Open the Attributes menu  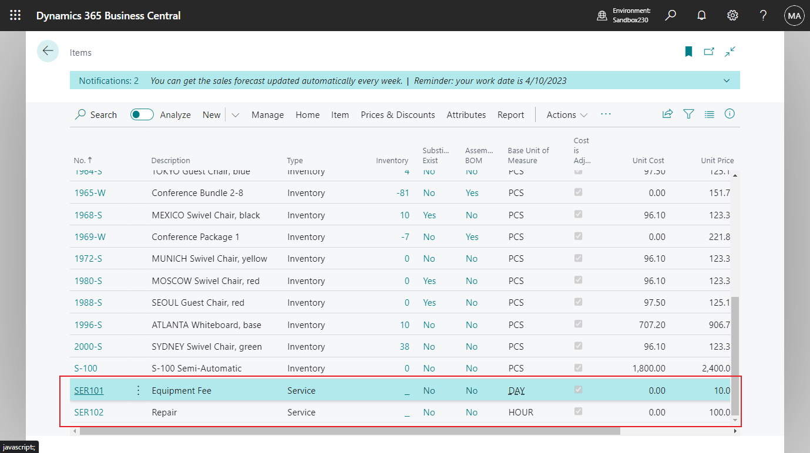[466, 115]
